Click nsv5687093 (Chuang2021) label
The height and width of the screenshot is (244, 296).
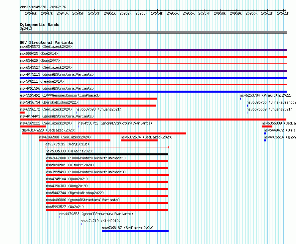[98, 109]
